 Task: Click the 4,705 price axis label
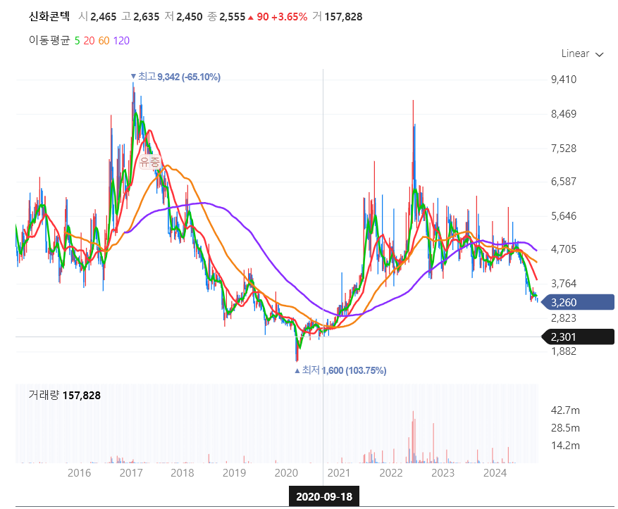(x=564, y=249)
